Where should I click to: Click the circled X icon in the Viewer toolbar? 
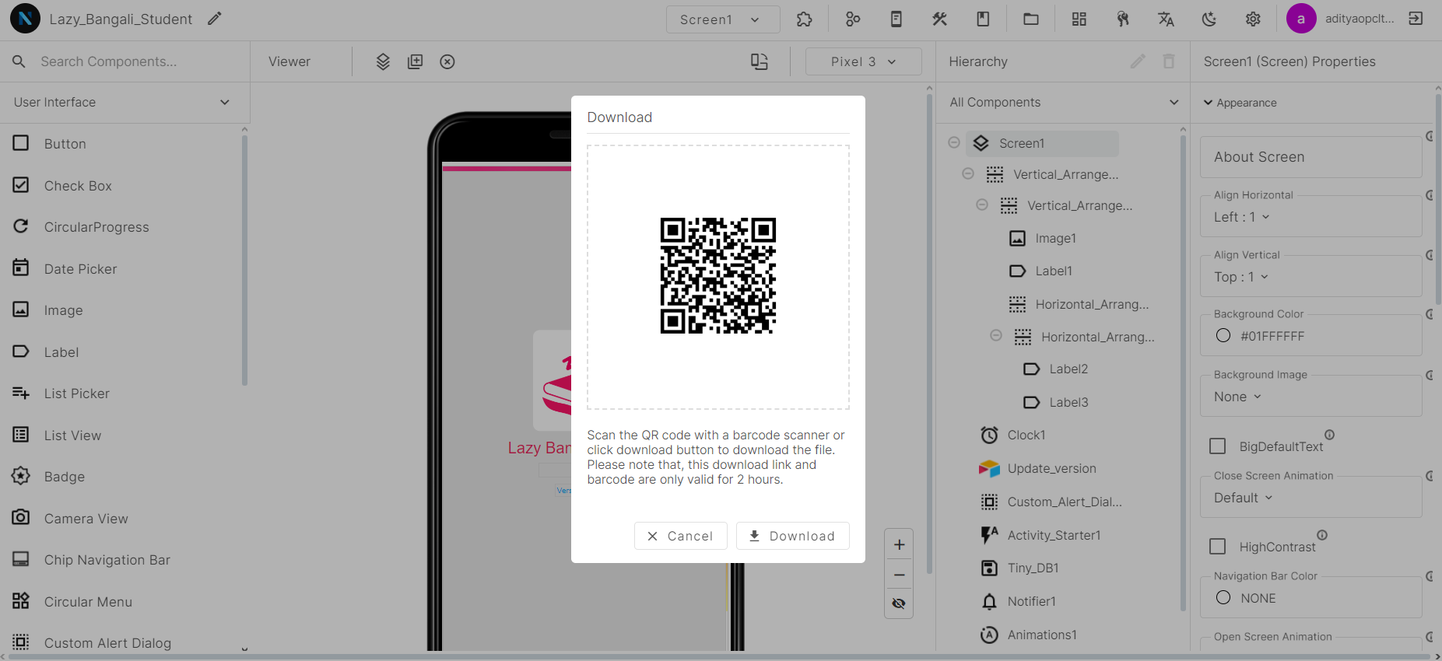[447, 61]
